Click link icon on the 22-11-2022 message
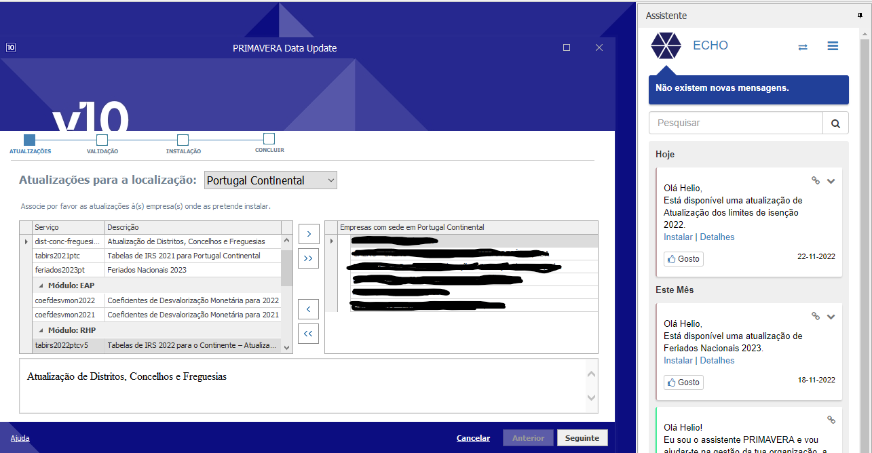 point(816,181)
